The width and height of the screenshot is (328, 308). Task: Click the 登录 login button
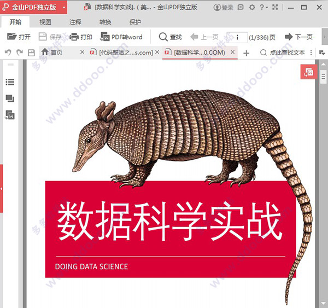point(223,8)
